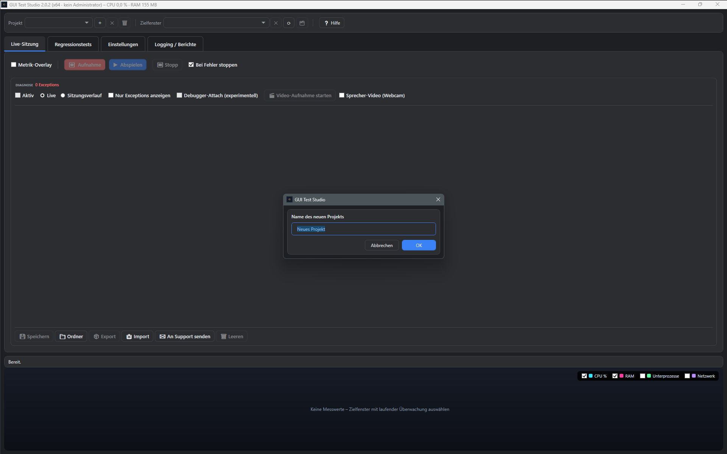Close the GUI Test Studio dialog

pos(438,199)
